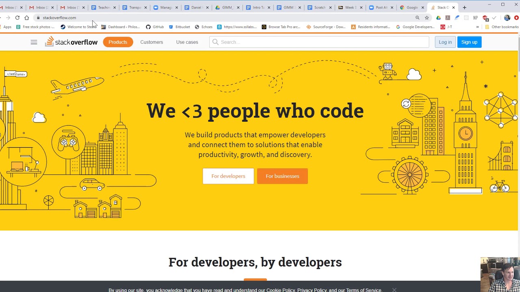
Task: Click the browser forward arrow
Action: tap(8, 18)
